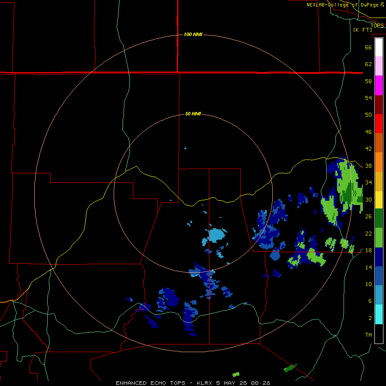Click the white 66 kft legend swatch
Screen dimensions: 386x386
(x=379, y=47)
